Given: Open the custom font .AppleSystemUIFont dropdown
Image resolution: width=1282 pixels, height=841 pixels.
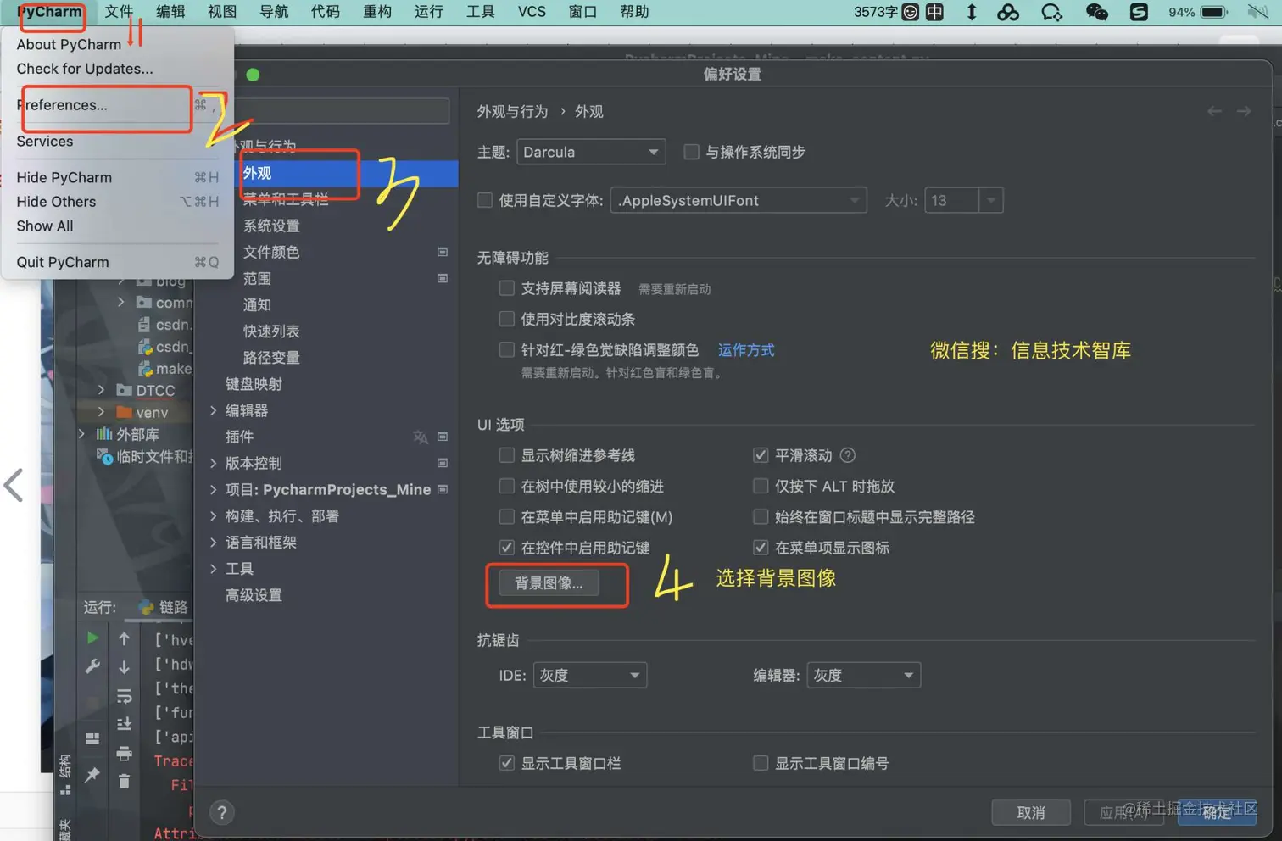Looking at the screenshot, I should pos(739,200).
